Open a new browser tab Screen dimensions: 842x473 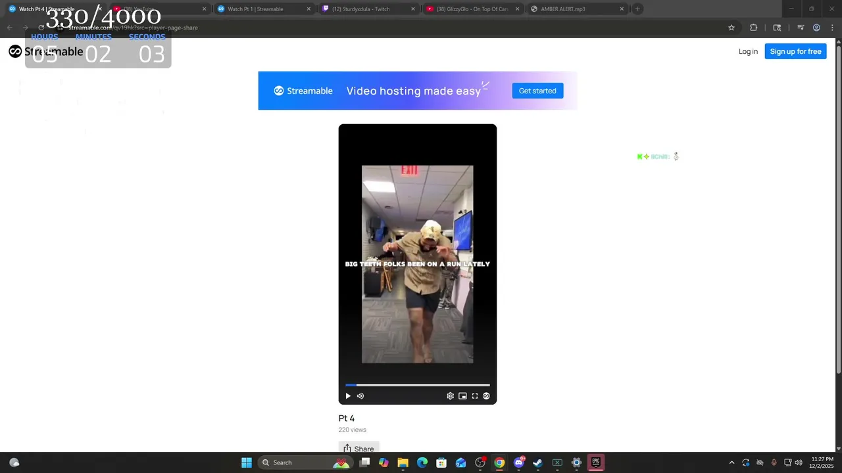click(x=637, y=9)
